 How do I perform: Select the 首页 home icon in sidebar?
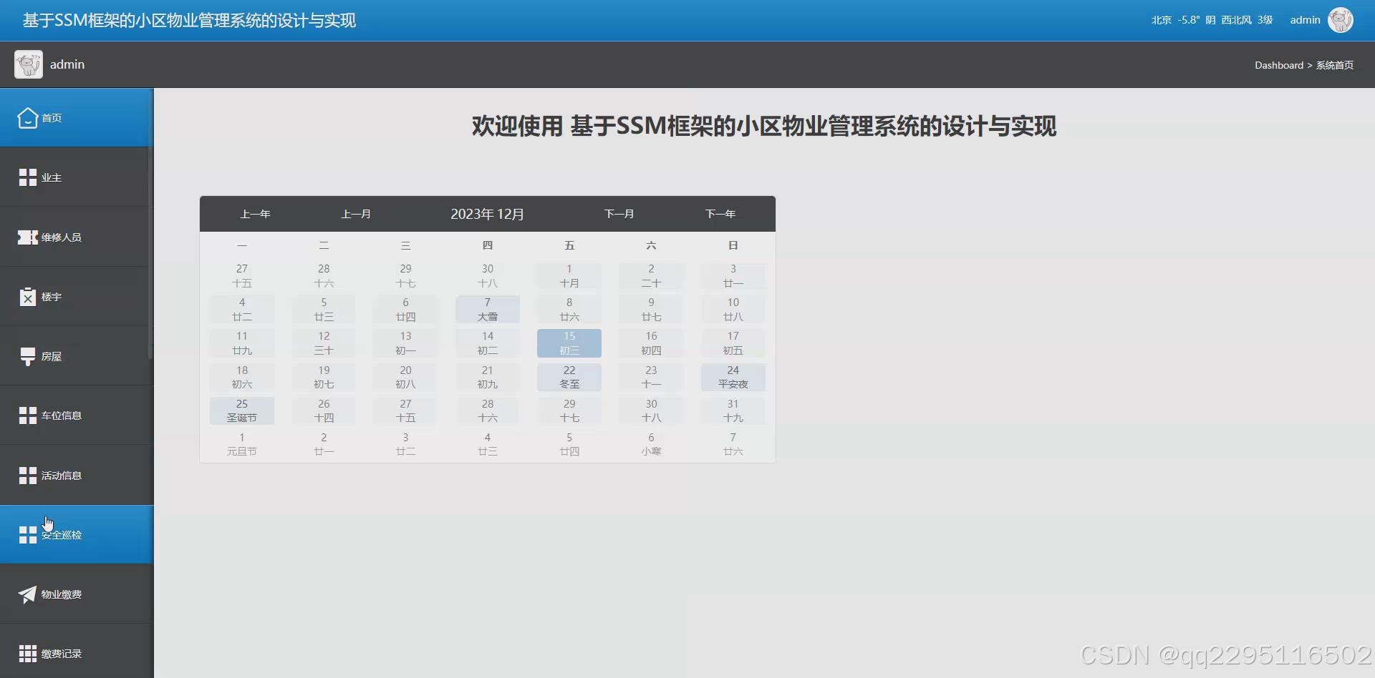[28, 117]
